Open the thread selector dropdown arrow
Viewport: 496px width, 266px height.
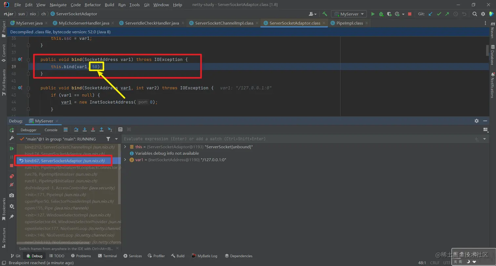click(x=116, y=139)
